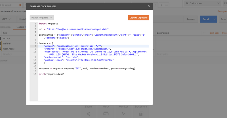The height and width of the screenshot is (118, 227).
Task: Click the Document icon
Action: 141,114
